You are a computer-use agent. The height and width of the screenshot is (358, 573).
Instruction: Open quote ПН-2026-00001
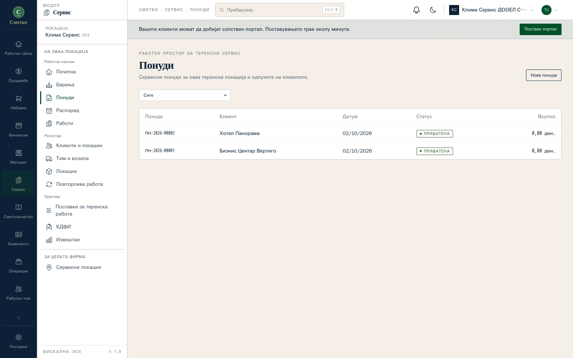[160, 151]
